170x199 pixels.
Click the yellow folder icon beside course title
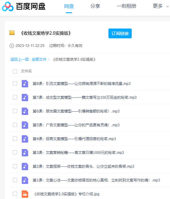point(12,33)
